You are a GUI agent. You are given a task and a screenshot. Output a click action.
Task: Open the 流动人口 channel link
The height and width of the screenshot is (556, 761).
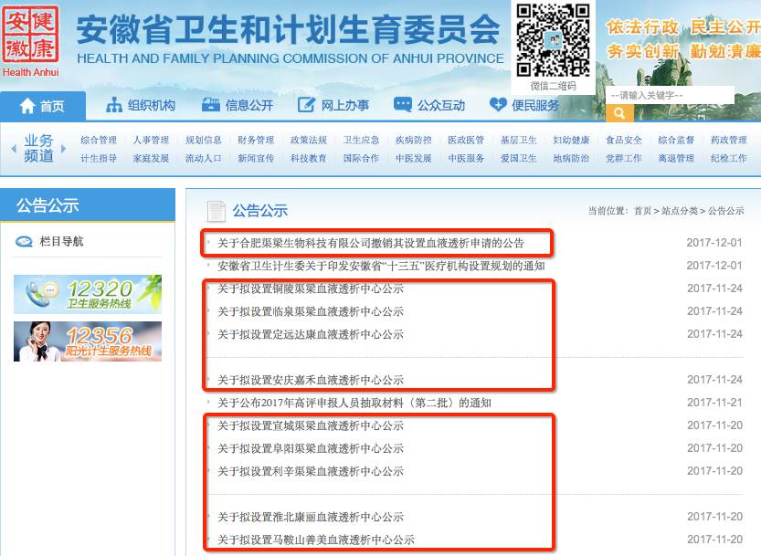tap(204, 158)
